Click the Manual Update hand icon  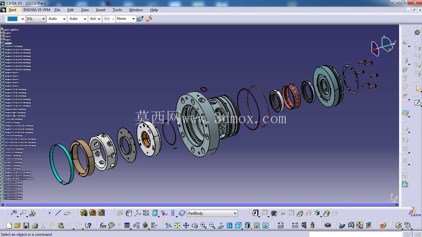(129, 213)
